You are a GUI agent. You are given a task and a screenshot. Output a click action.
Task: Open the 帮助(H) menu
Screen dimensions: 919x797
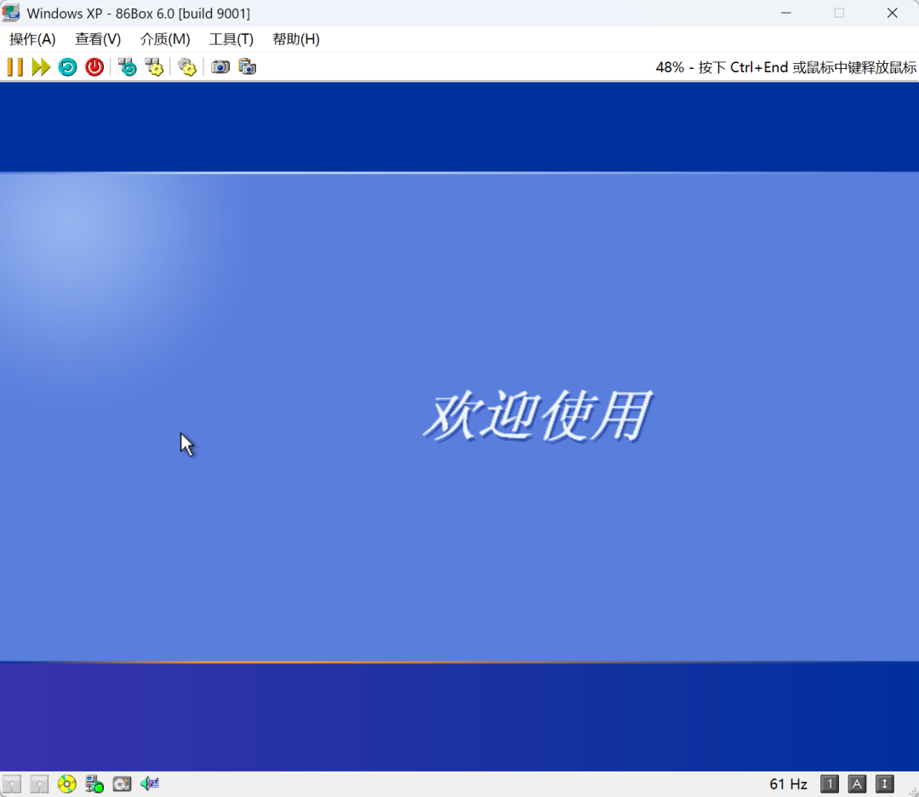(296, 39)
